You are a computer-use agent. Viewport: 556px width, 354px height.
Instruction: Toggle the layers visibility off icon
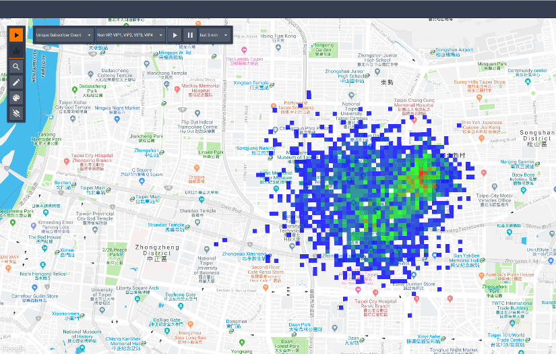point(16,113)
